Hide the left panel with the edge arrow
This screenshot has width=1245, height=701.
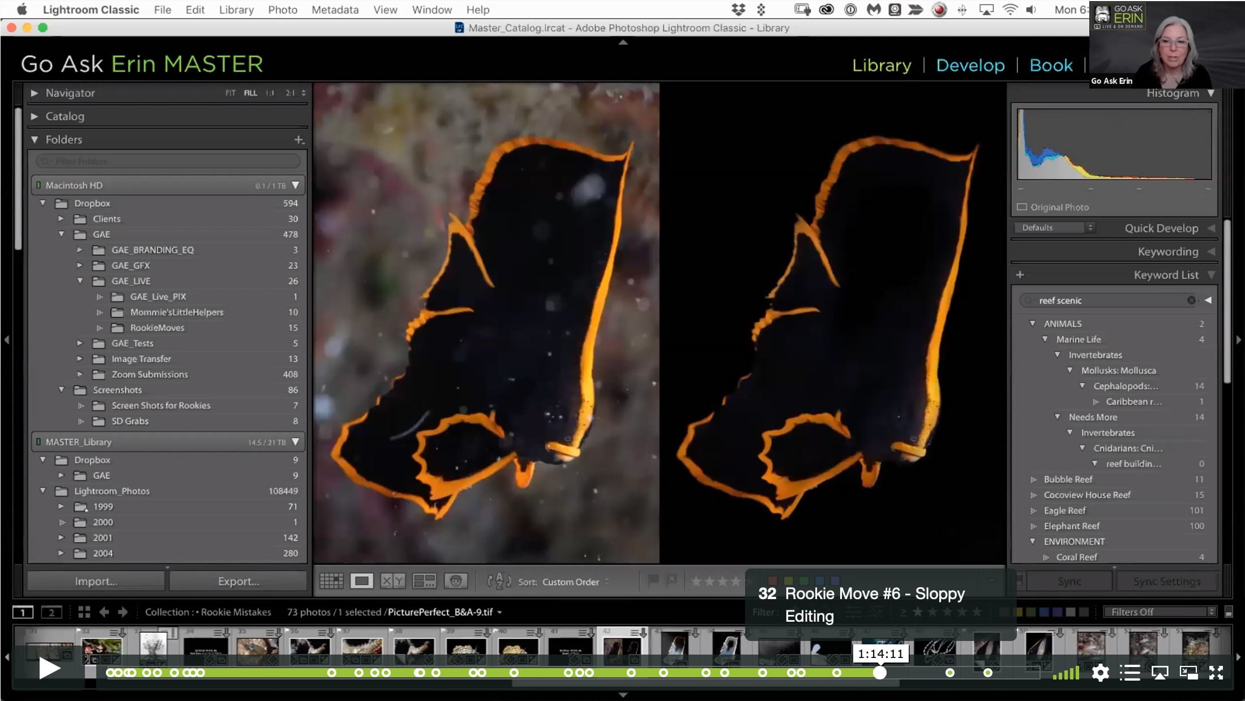click(x=7, y=340)
